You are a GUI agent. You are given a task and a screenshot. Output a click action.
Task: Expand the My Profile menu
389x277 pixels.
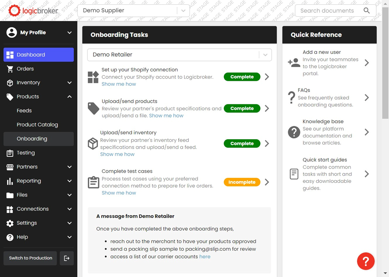tap(69, 33)
